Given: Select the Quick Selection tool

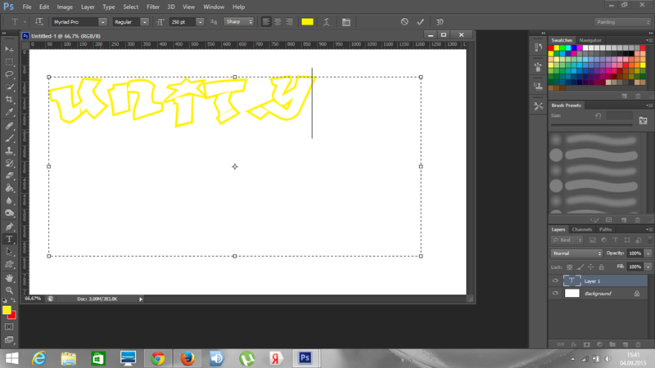Looking at the screenshot, I should tap(9, 88).
